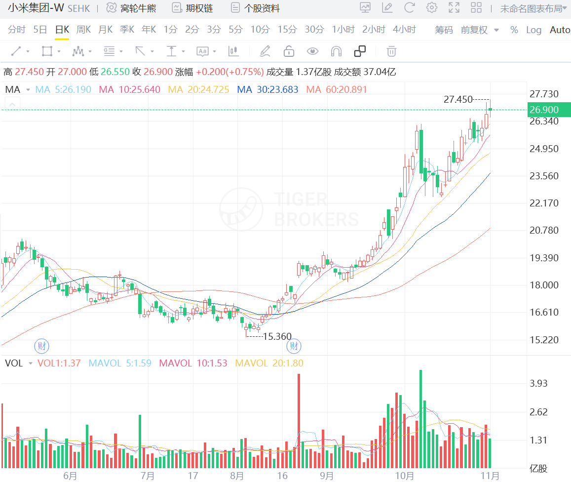Delete all drawings with the trash icon
The height and width of the screenshot is (482, 571).
coord(391,51)
